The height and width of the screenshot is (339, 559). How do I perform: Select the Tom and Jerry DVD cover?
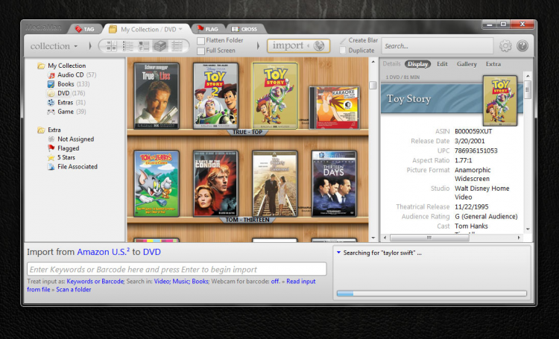157,183
